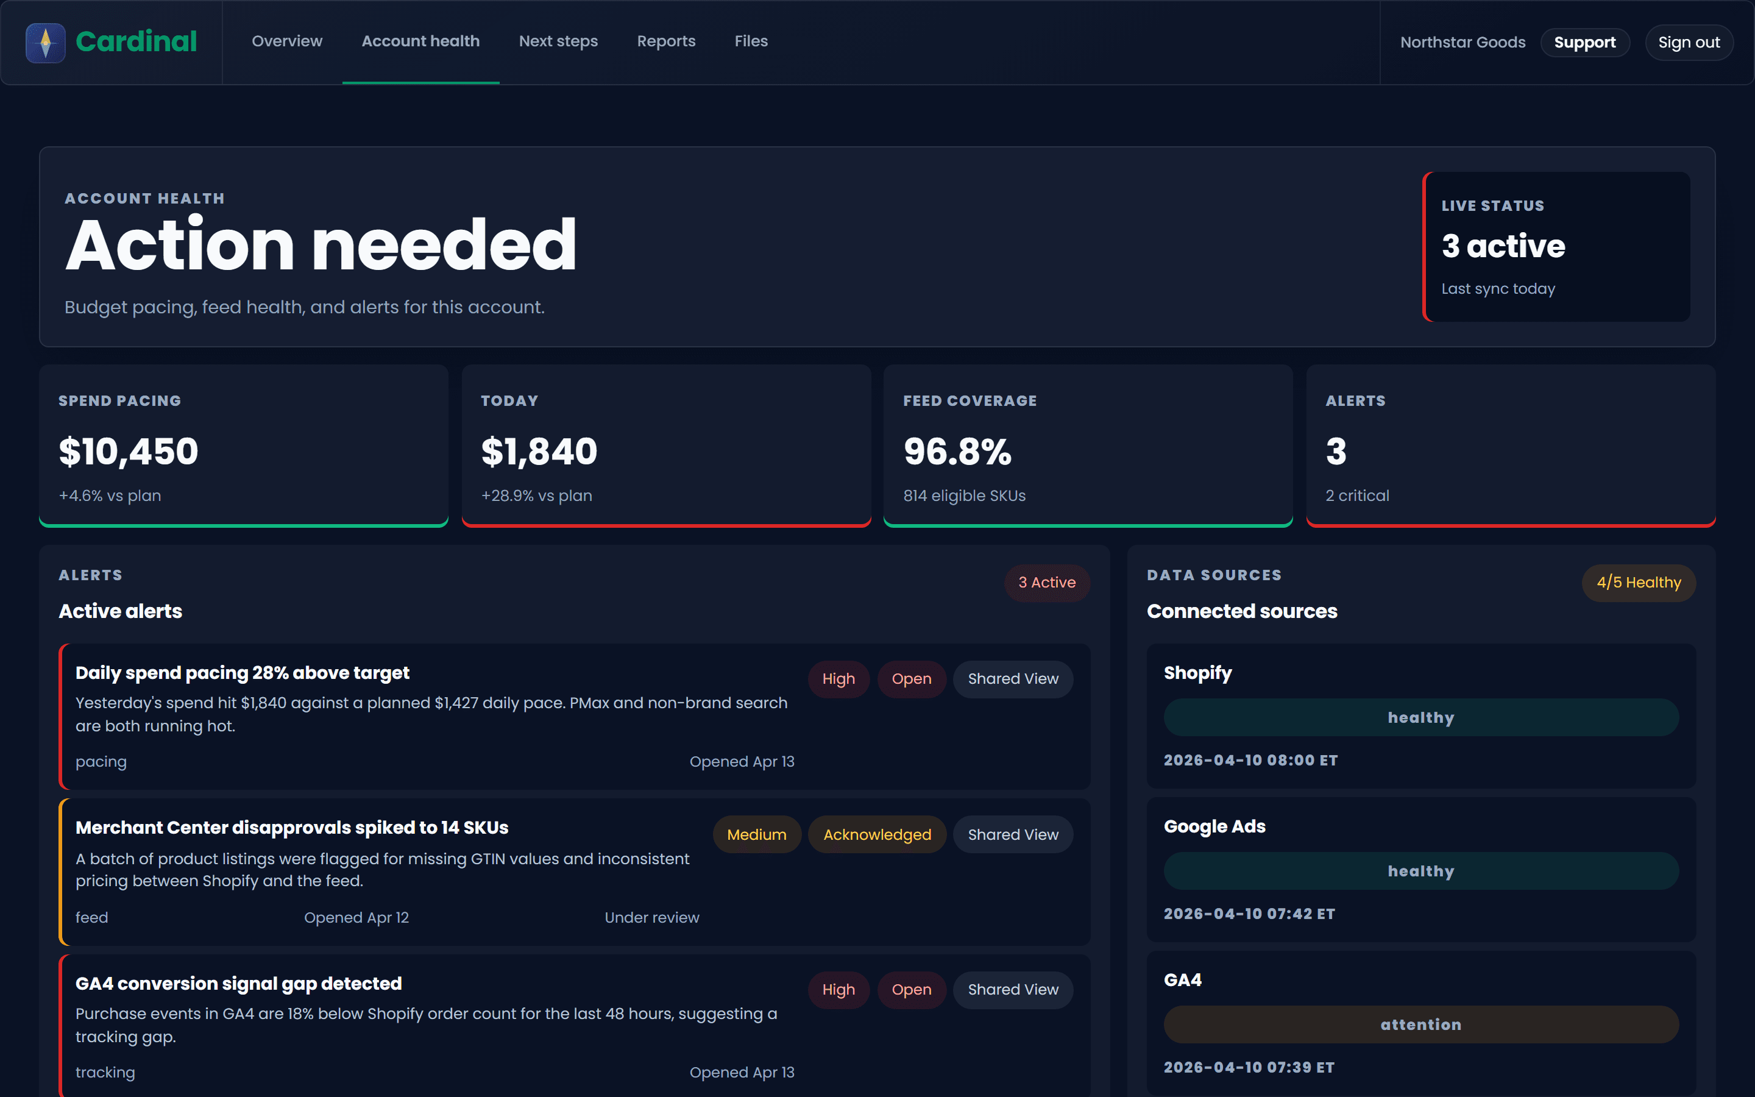The height and width of the screenshot is (1097, 1755).
Task: Open the Daily spend pacing alert title
Action: (x=242, y=673)
